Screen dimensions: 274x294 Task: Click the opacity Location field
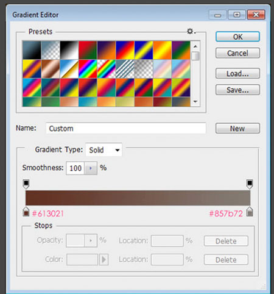pos(167,241)
